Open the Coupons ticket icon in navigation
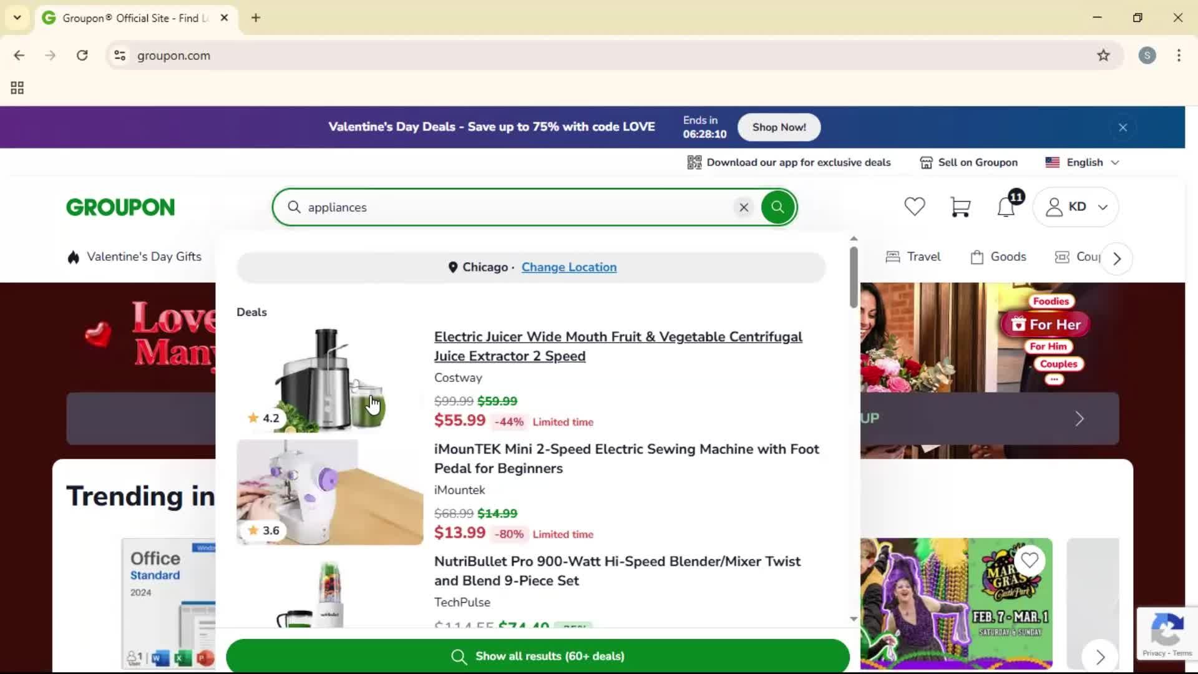Viewport: 1198px width, 674px height. coord(1063,256)
